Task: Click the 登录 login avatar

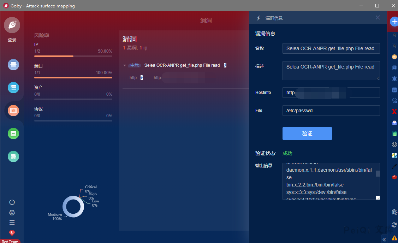Action: coord(12,25)
